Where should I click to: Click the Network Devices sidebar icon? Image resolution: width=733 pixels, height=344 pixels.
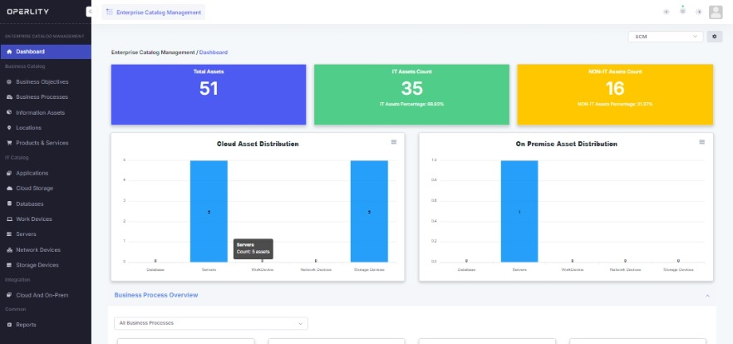coord(8,249)
